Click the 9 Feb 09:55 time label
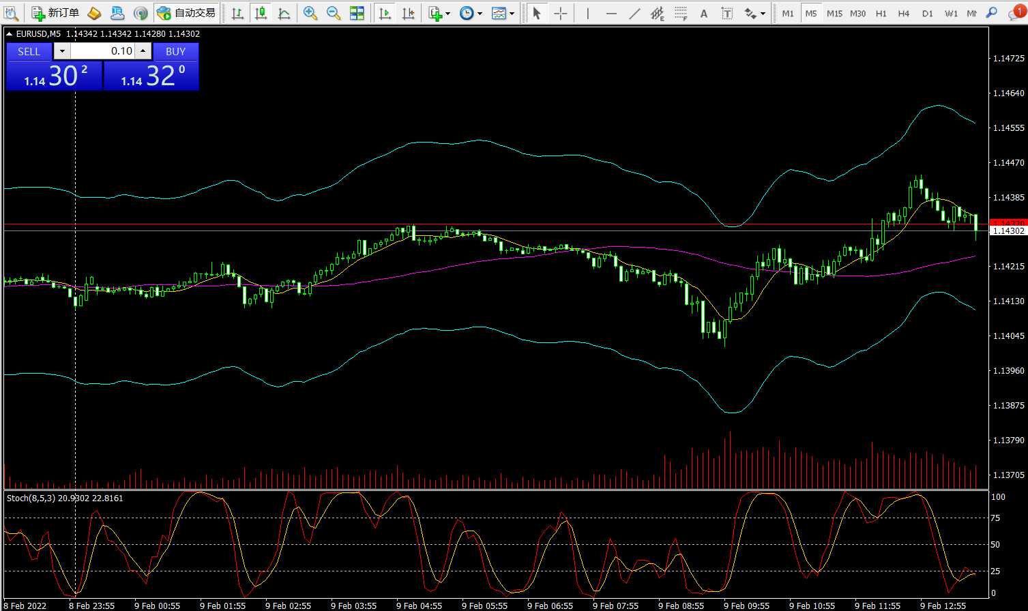This screenshot has height=611, width=1028. point(746,606)
